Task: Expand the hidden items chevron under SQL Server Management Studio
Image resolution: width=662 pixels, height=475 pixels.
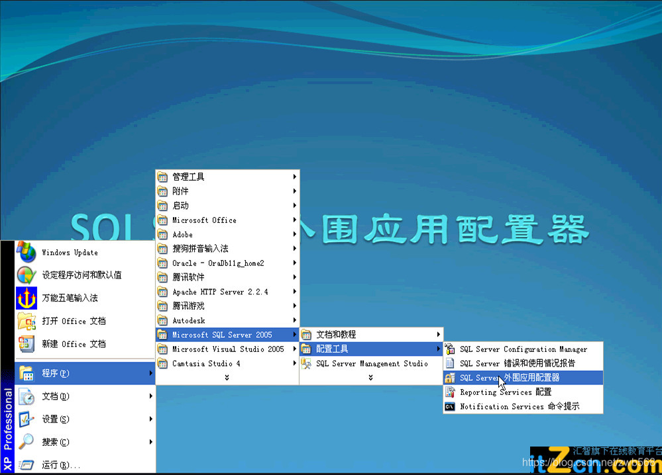Action: [x=370, y=377]
